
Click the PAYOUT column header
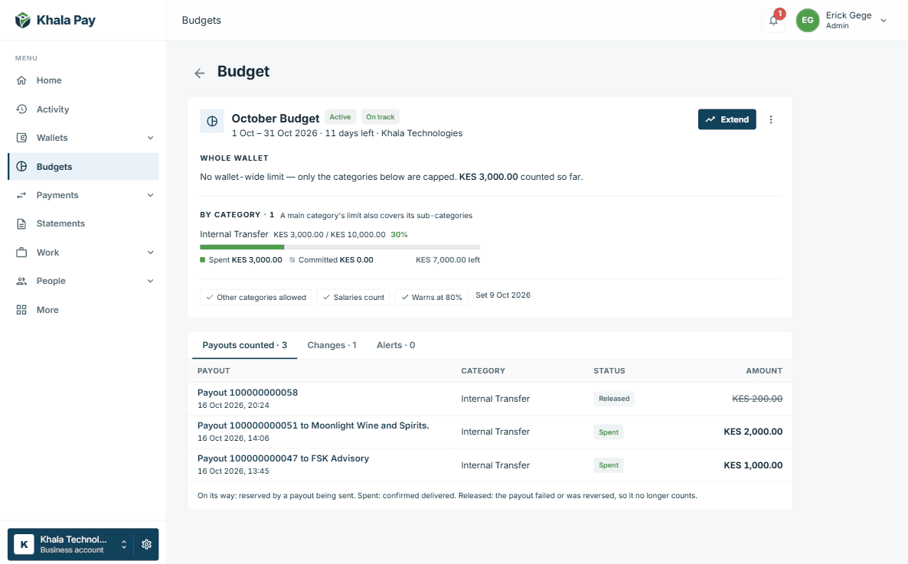(214, 370)
